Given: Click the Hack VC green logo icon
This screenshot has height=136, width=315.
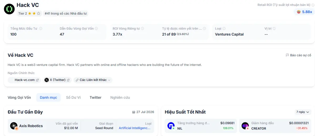Looking at the screenshot, I should pos(9,9).
